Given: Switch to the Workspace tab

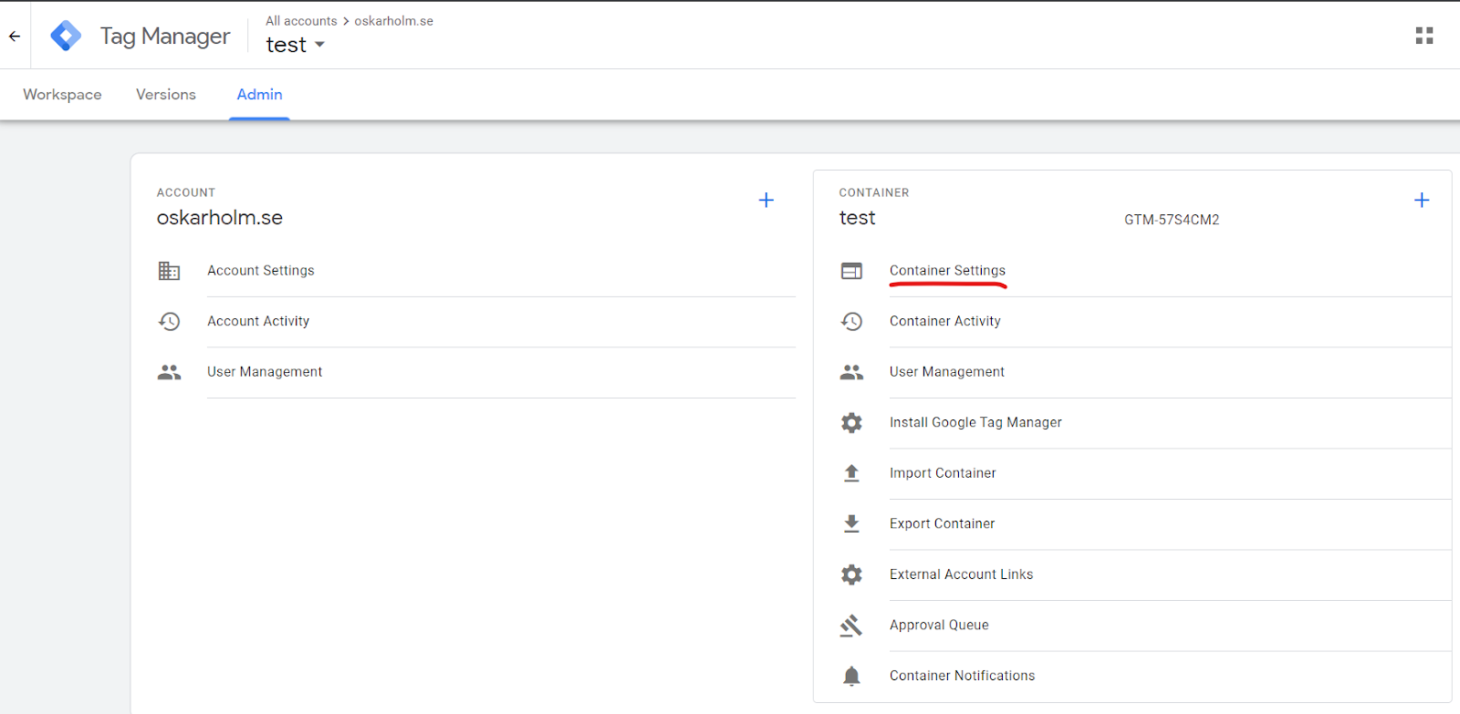Looking at the screenshot, I should click(62, 95).
